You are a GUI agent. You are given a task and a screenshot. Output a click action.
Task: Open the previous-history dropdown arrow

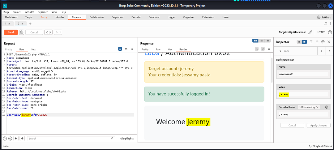(51, 32)
